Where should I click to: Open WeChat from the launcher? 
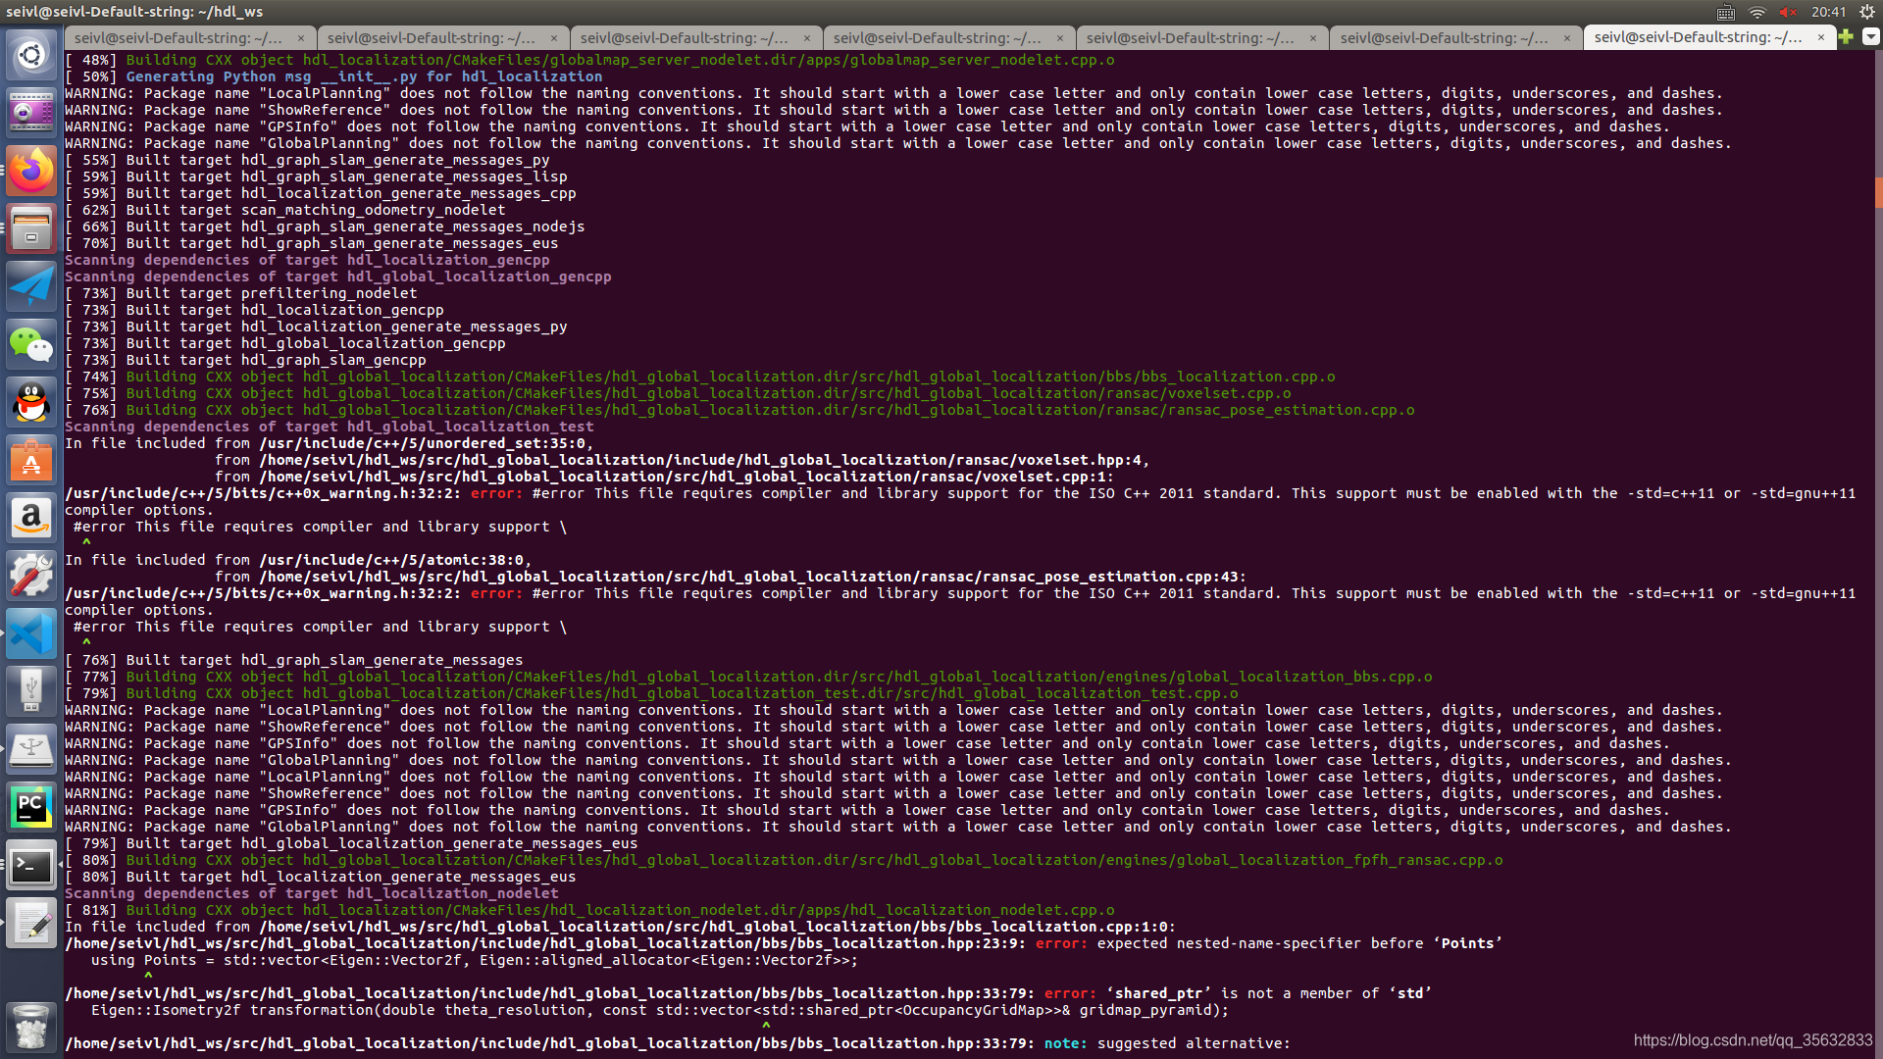click(31, 344)
